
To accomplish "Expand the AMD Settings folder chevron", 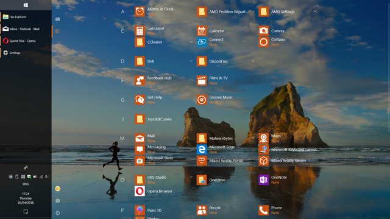I will point(315,12).
